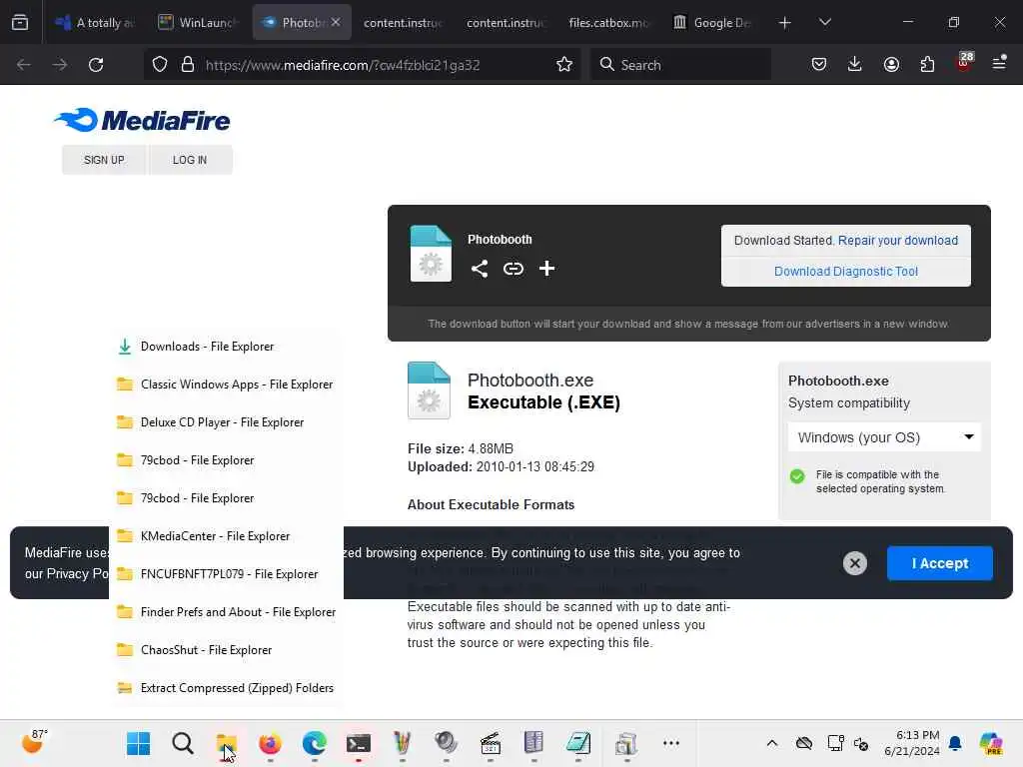Open Download Diagnostic Tool link
This screenshot has height=767, width=1023.
click(x=845, y=272)
